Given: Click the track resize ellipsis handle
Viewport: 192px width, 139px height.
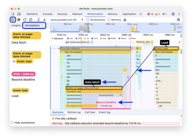Looking at the screenshot, I should pyautogui.click(x=116, y=46).
